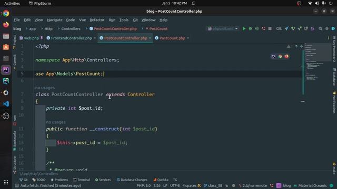This screenshot has width=337, height=189.
Task: Open the Quokka tool window button
Action: [161, 180]
